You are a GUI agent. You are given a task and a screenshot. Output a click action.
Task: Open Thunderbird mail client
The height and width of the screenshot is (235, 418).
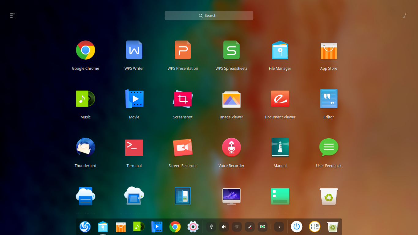coord(85,147)
